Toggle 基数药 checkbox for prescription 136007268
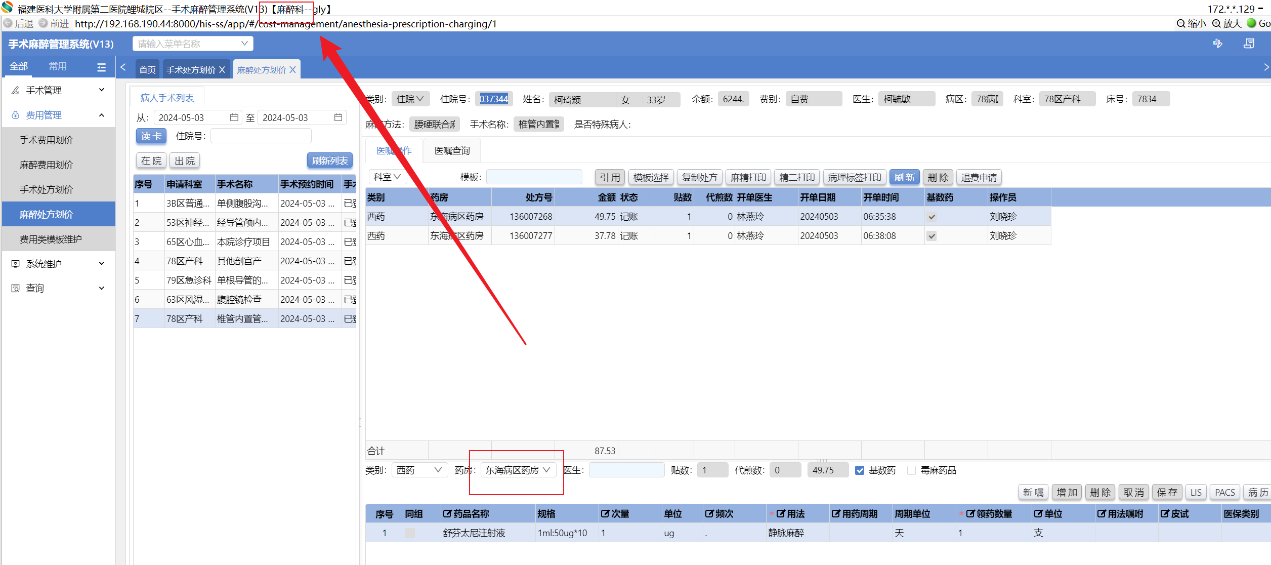This screenshot has height=565, width=1271. click(x=931, y=217)
